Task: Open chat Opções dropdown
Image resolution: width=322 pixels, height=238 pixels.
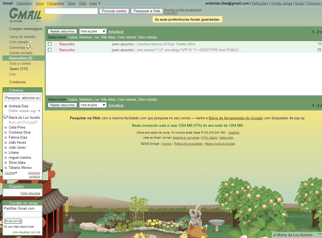Action: point(11,173)
